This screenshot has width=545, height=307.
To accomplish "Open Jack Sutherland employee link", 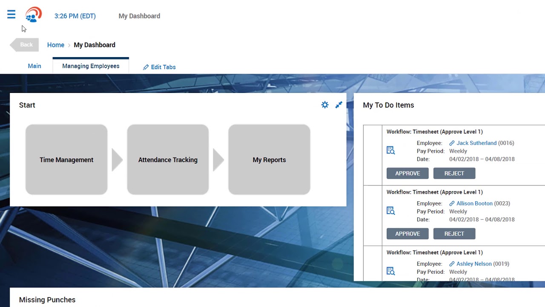I will click(476, 143).
